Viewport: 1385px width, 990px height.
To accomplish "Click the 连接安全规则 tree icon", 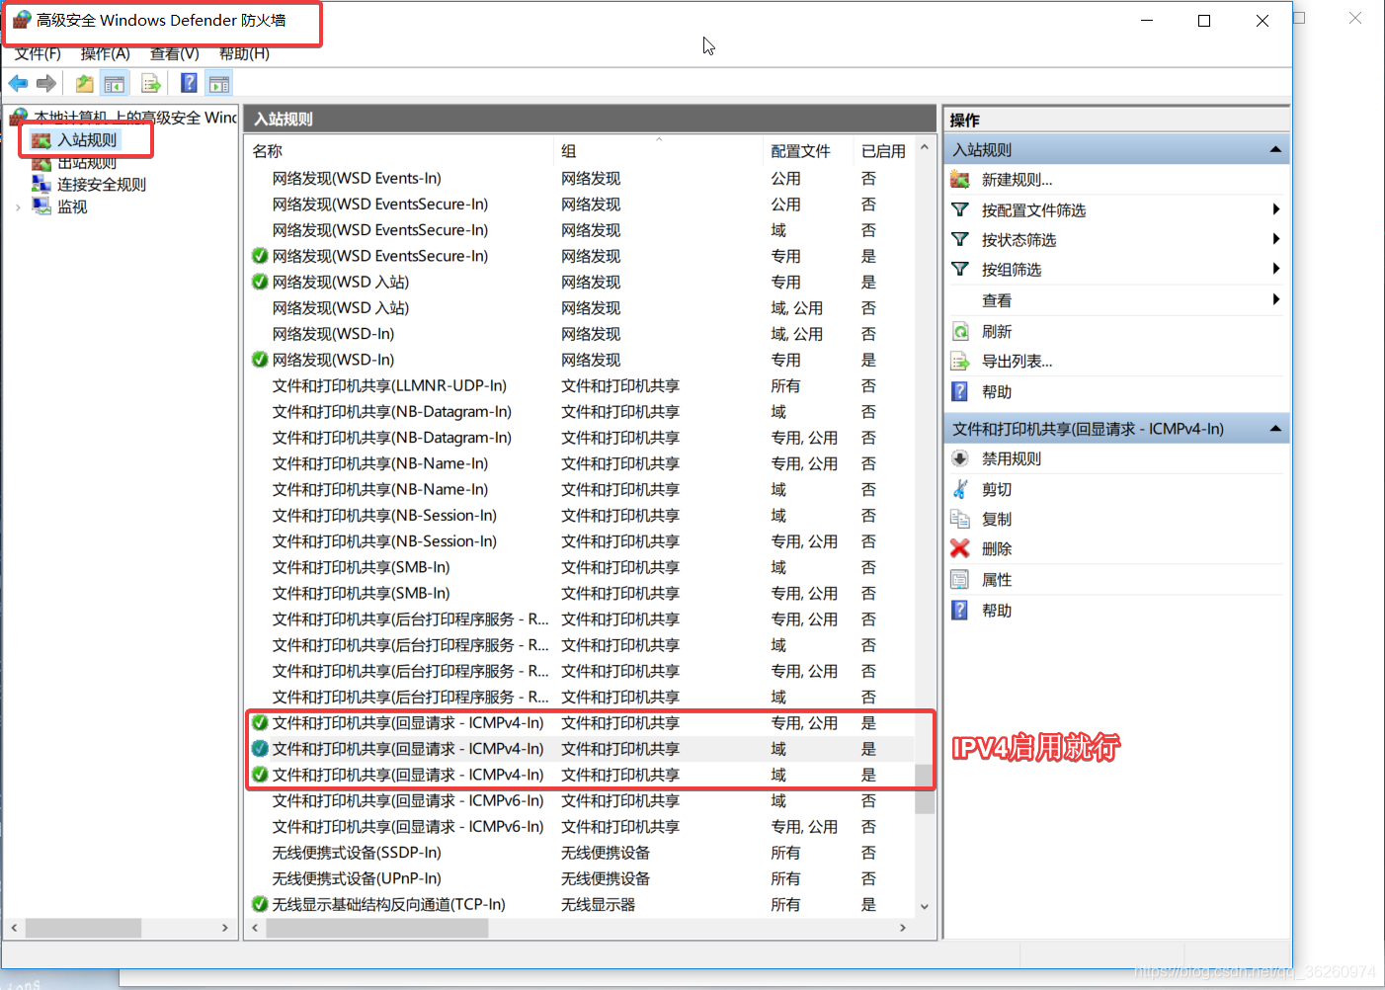I will 41,184.
